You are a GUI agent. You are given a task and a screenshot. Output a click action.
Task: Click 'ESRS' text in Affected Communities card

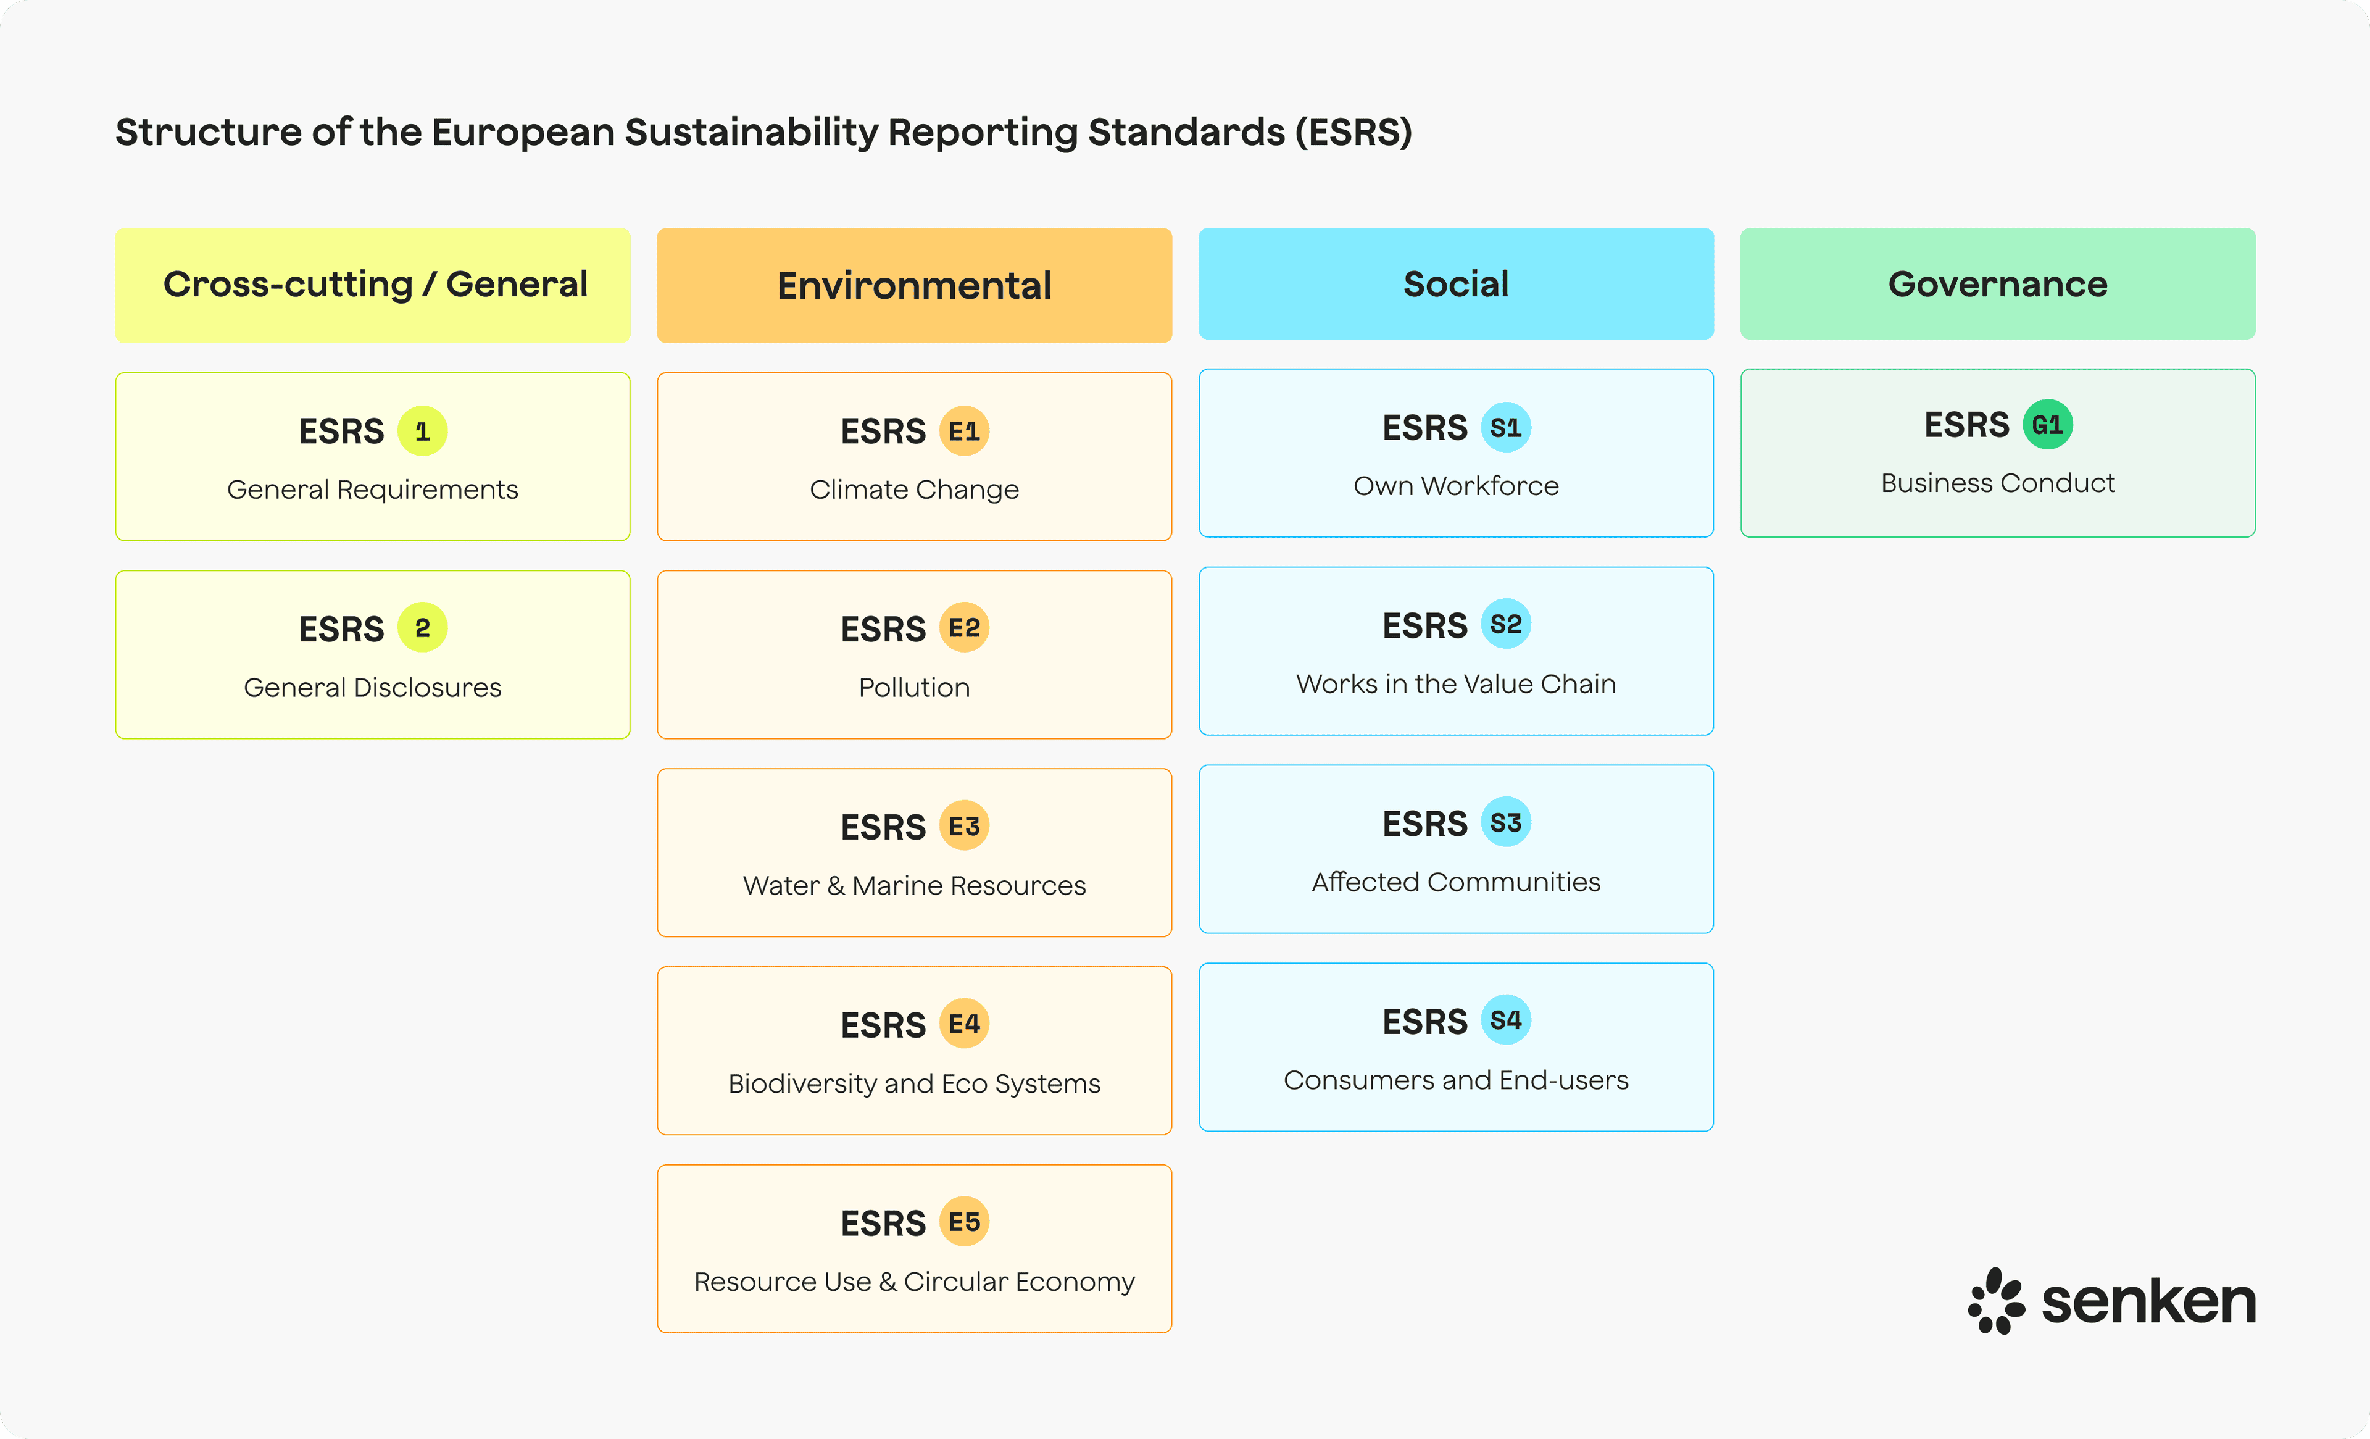pyautogui.click(x=1424, y=824)
